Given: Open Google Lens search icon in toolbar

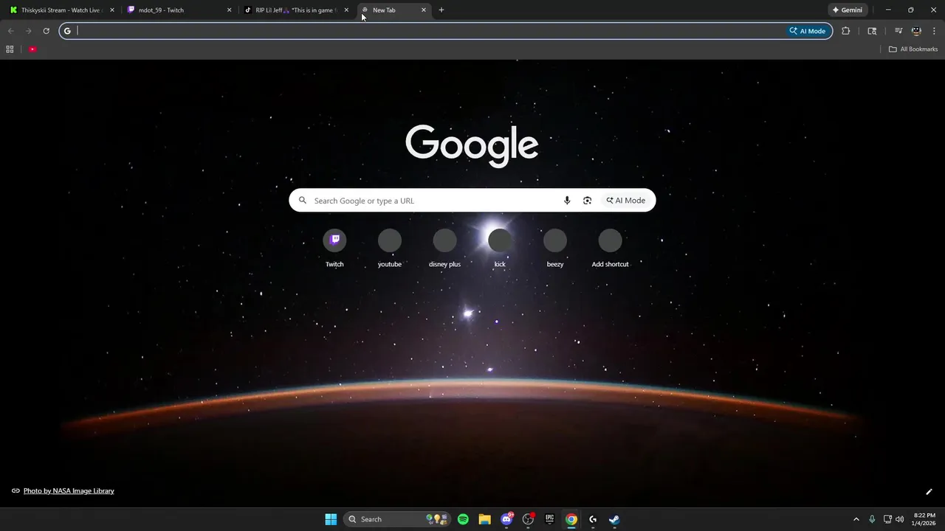Looking at the screenshot, I should [872, 31].
